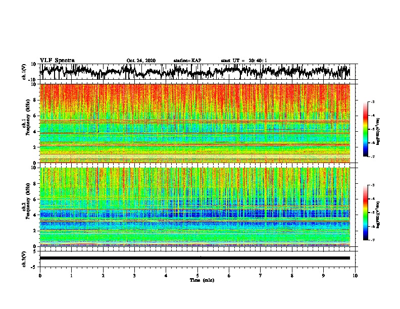Click the ch.3 black signal trace
Viewport: 400px width, 309px height.
click(195, 258)
